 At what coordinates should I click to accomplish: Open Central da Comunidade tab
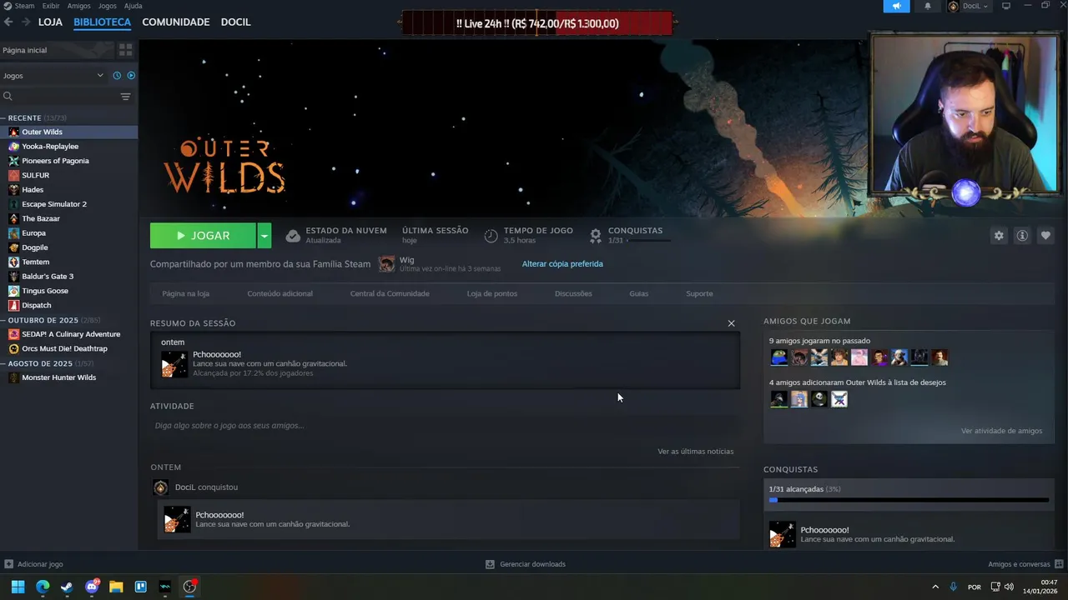(390, 293)
